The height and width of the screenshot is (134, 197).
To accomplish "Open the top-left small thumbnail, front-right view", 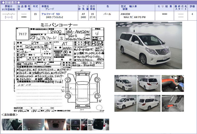I will (125, 83).
